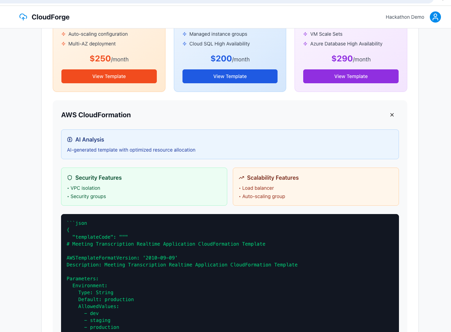Click the Security groups item
Viewport: 451px width, 332px height.
[x=88, y=196]
